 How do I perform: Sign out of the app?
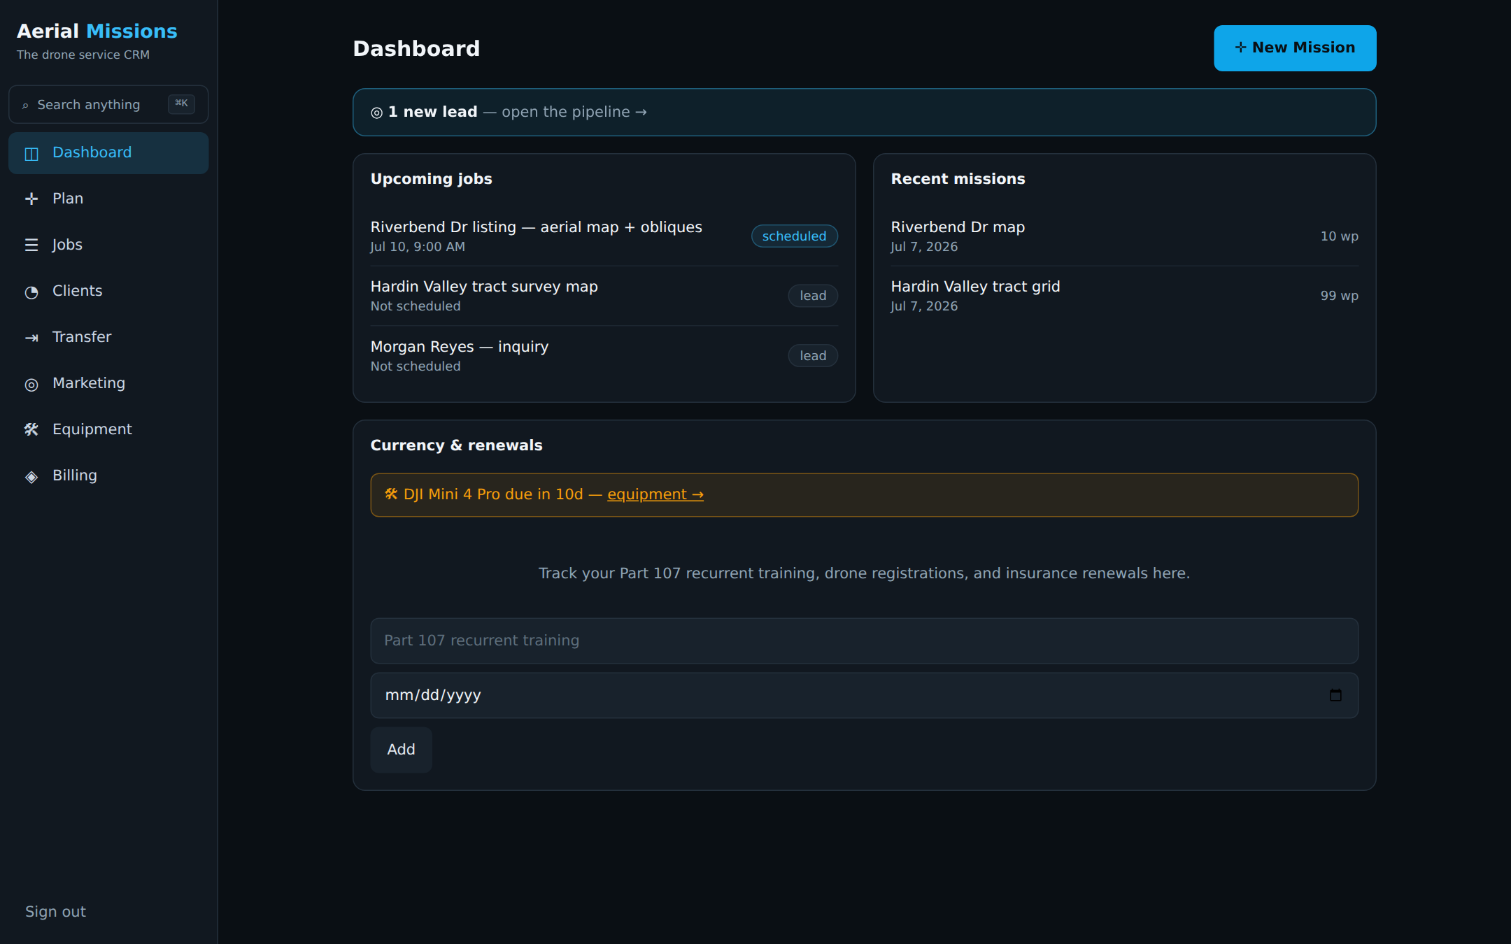click(55, 912)
